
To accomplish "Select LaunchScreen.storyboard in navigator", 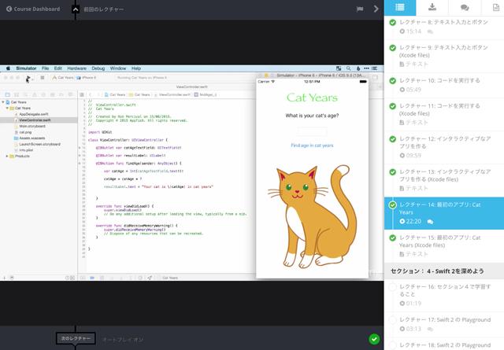I will point(39,144).
